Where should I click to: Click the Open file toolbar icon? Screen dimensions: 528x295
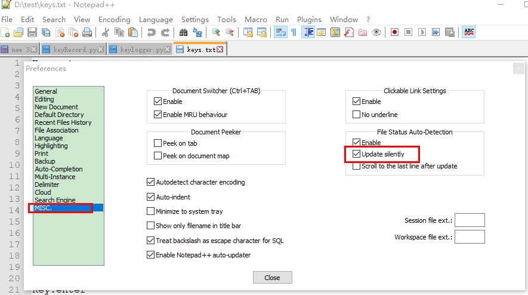(x=18, y=32)
